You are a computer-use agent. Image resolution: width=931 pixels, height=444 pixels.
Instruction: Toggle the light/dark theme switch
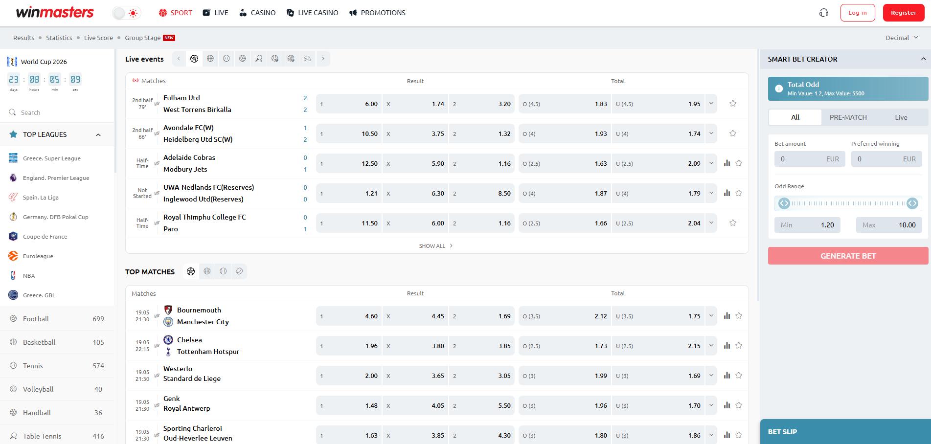pos(126,13)
